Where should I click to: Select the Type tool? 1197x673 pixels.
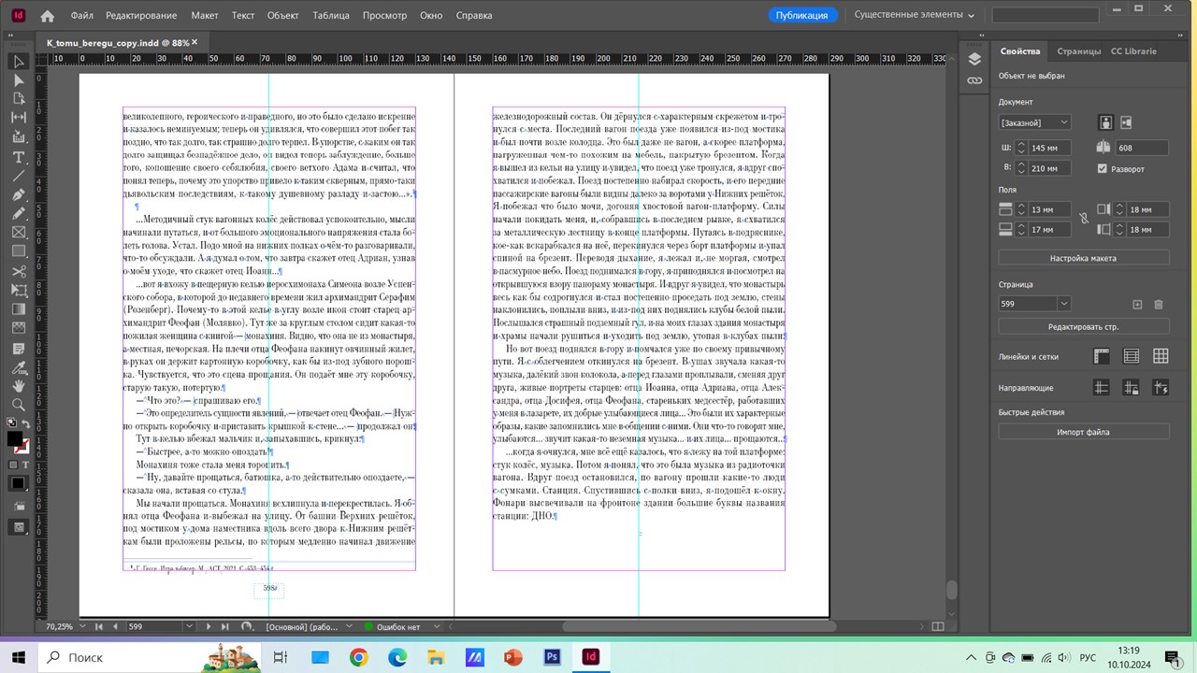tap(18, 157)
